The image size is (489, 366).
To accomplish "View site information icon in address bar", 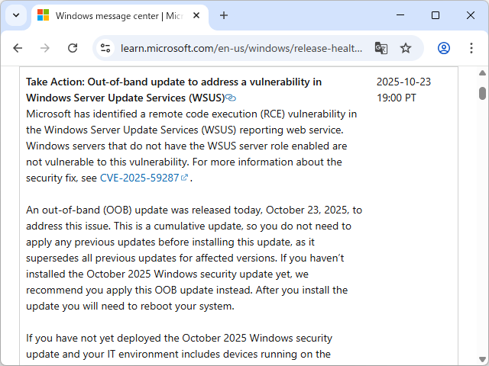I will (x=106, y=48).
